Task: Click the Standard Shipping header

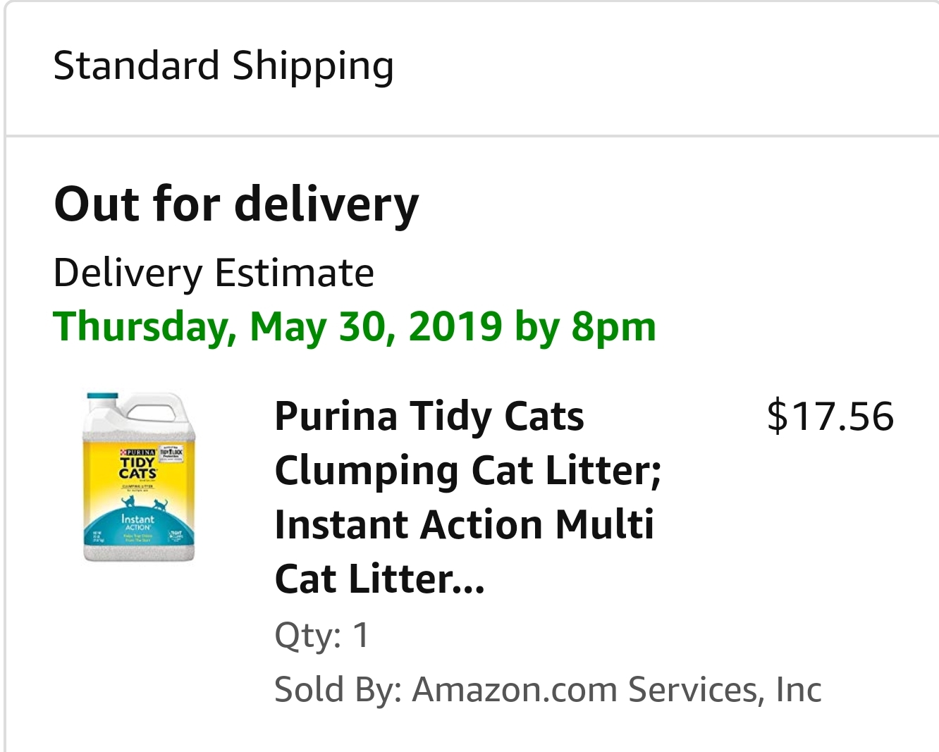Action: [x=223, y=66]
